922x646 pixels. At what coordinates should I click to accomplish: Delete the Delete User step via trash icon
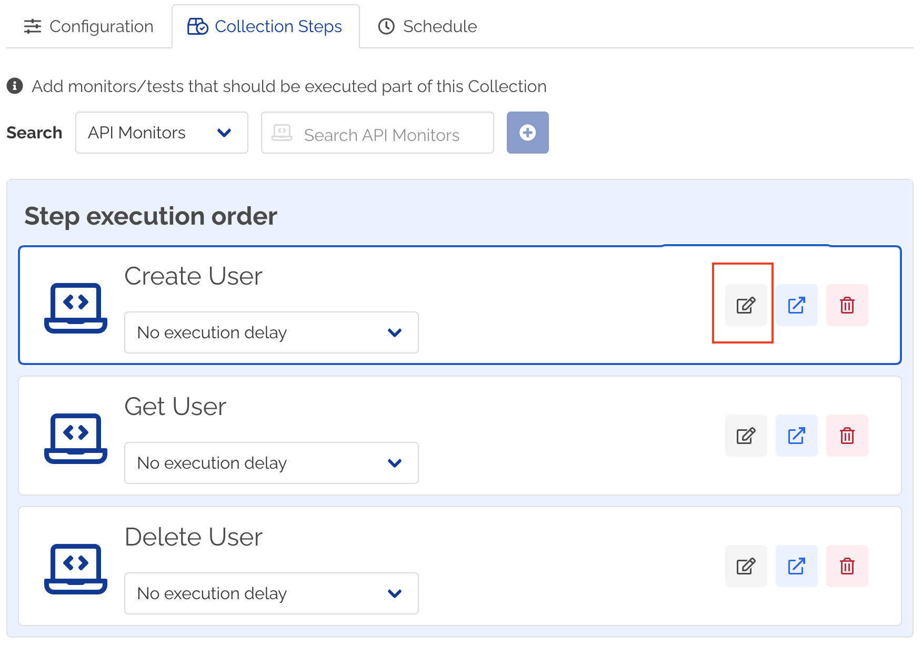point(847,566)
